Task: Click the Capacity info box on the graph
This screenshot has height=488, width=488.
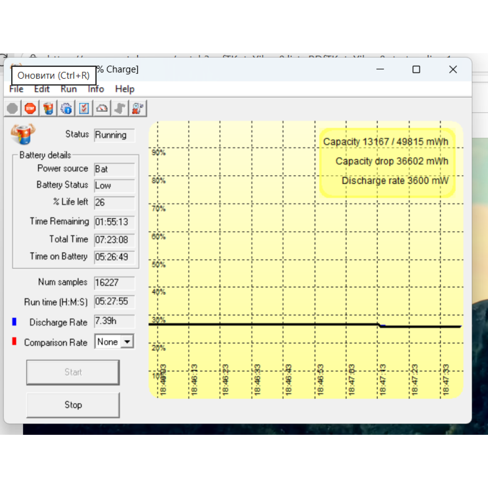Action: [x=387, y=162]
